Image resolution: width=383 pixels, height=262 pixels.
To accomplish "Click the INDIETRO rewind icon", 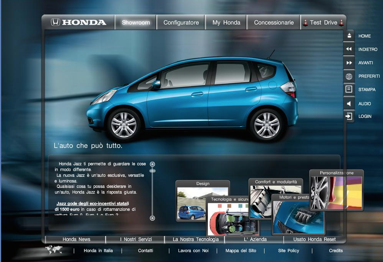I will click(349, 49).
